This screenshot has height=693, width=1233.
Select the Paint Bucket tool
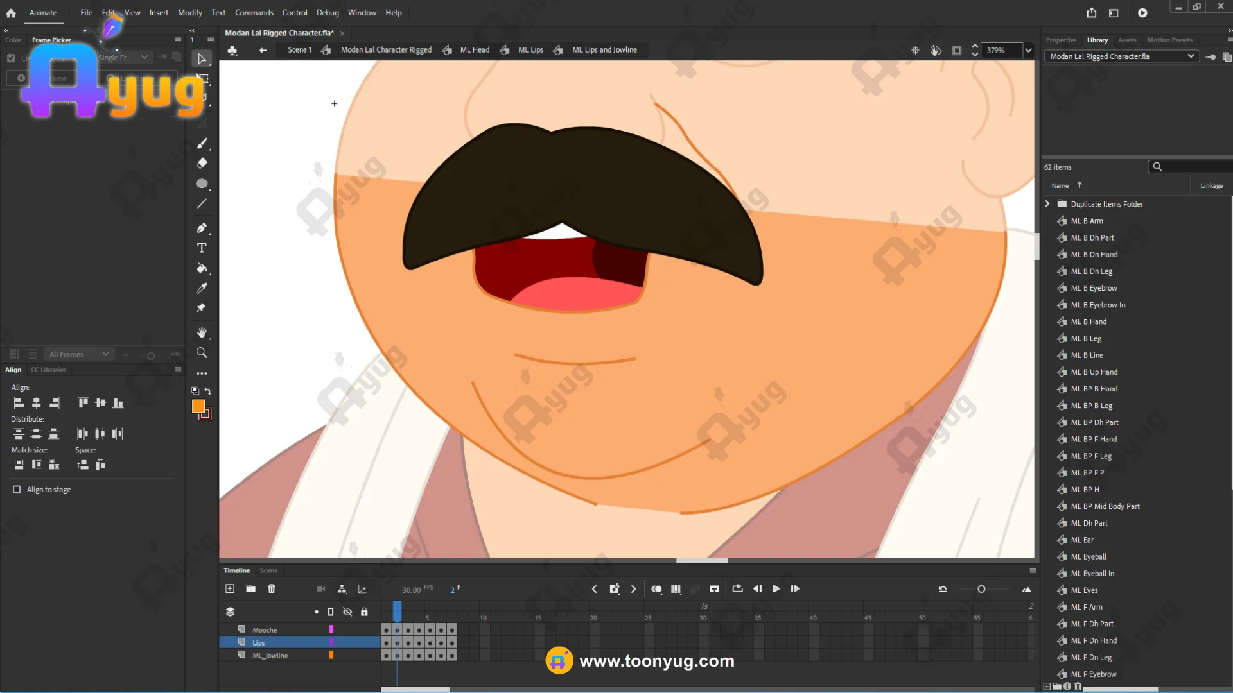point(202,268)
